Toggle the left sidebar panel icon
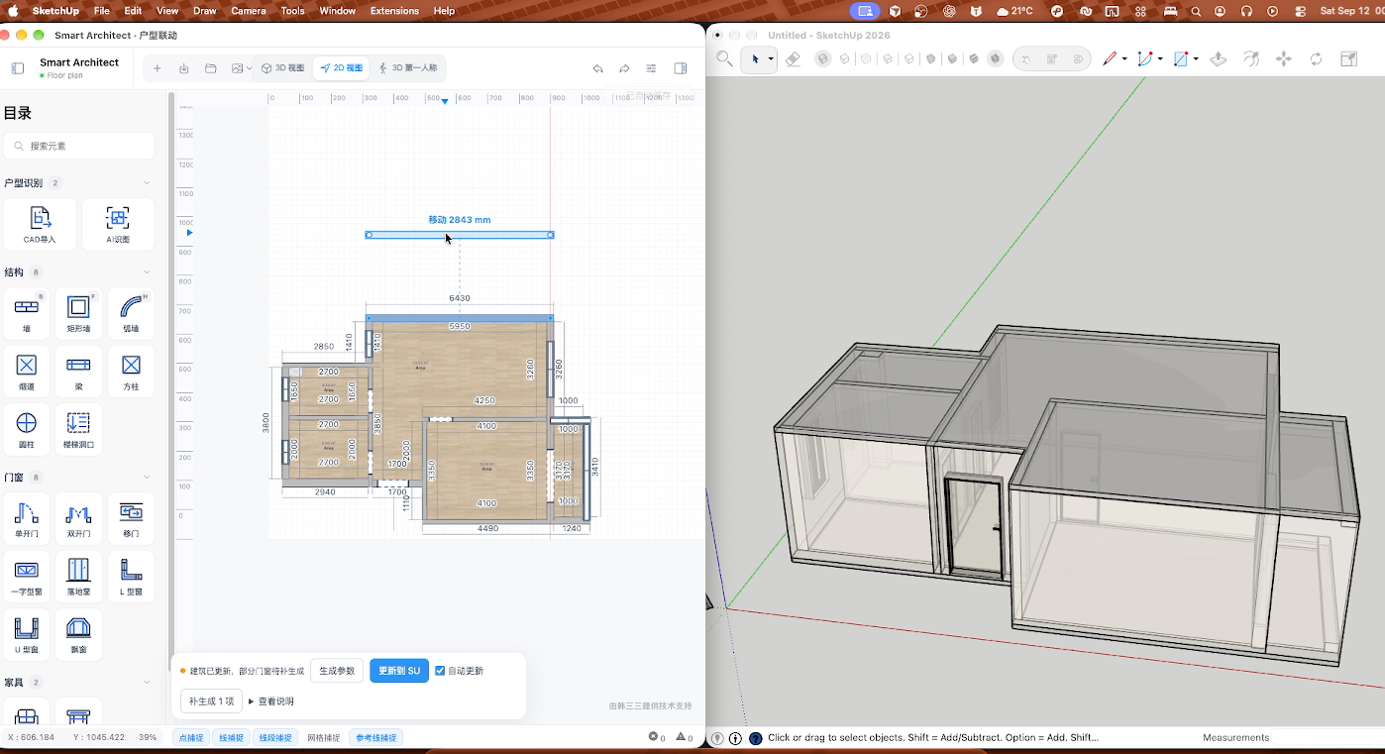Viewport: 1385px width, 754px height. point(18,68)
